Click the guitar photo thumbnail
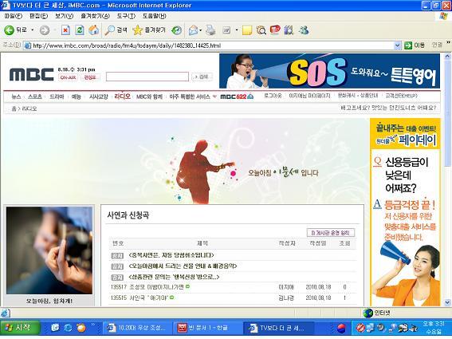The height and width of the screenshot is (339, 452). click(x=49, y=250)
